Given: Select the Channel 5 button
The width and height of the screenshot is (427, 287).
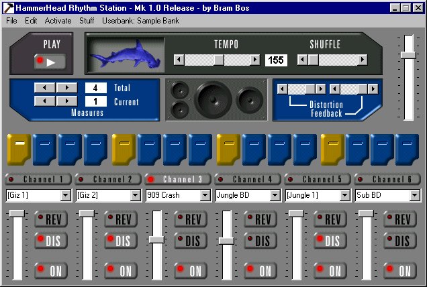Looking at the screenshot, I should click(318, 179).
